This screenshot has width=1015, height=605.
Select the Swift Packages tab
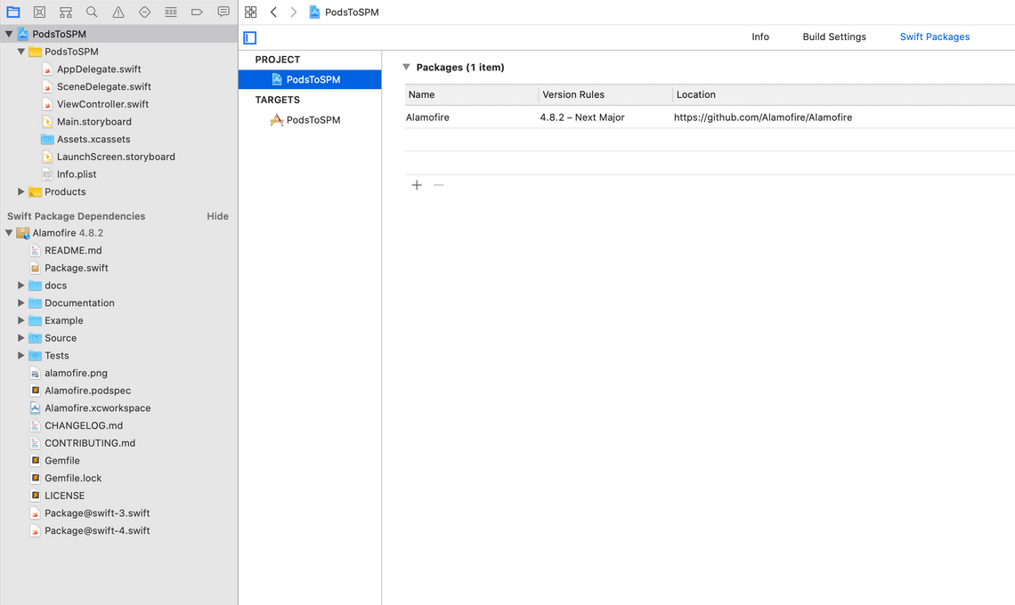point(935,36)
